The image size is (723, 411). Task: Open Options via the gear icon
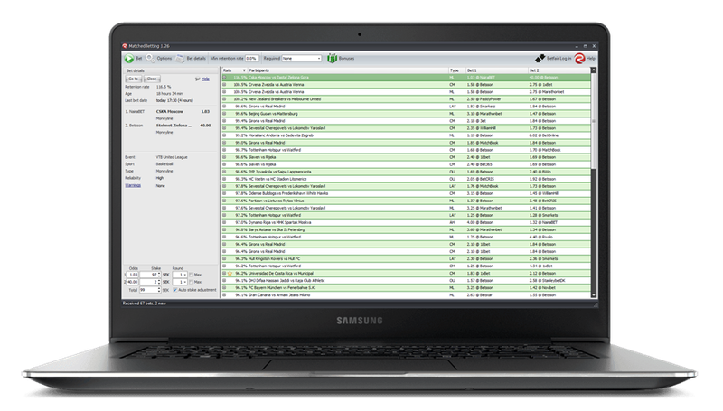150,58
